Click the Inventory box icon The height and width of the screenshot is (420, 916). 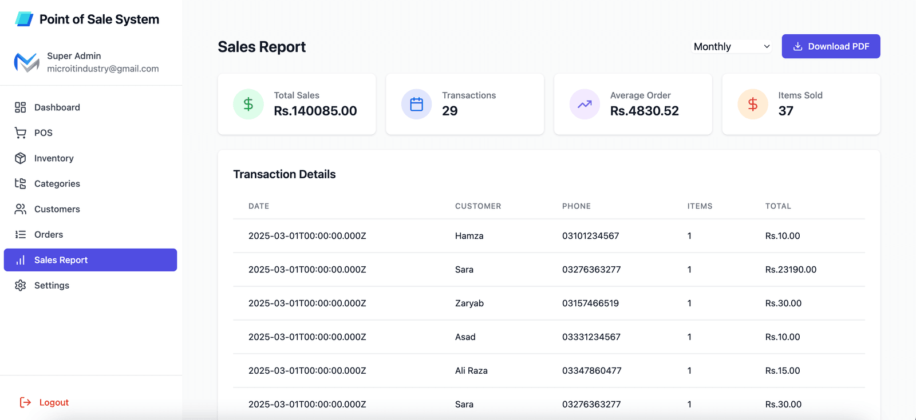coord(21,158)
